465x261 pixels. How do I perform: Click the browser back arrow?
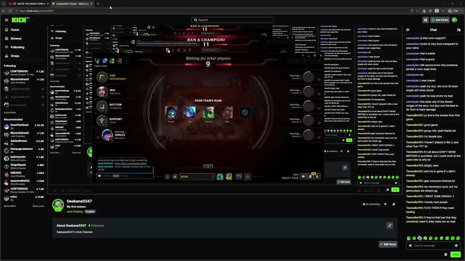(x=4, y=11)
